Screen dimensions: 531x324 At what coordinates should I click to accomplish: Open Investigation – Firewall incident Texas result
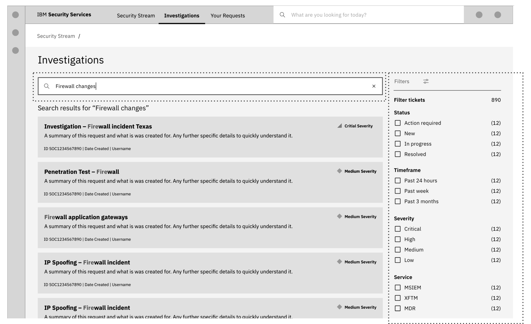(210, 137)
